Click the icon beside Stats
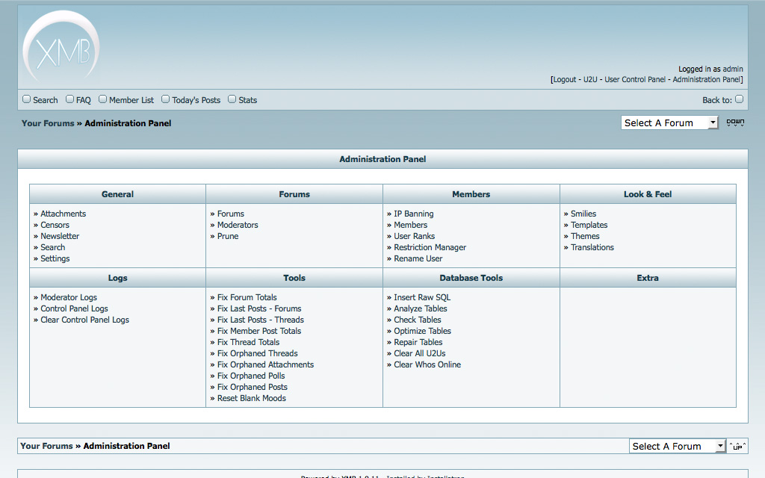Image resolution: width=765 pixels, height=478 pixels. tap(232, 99)
